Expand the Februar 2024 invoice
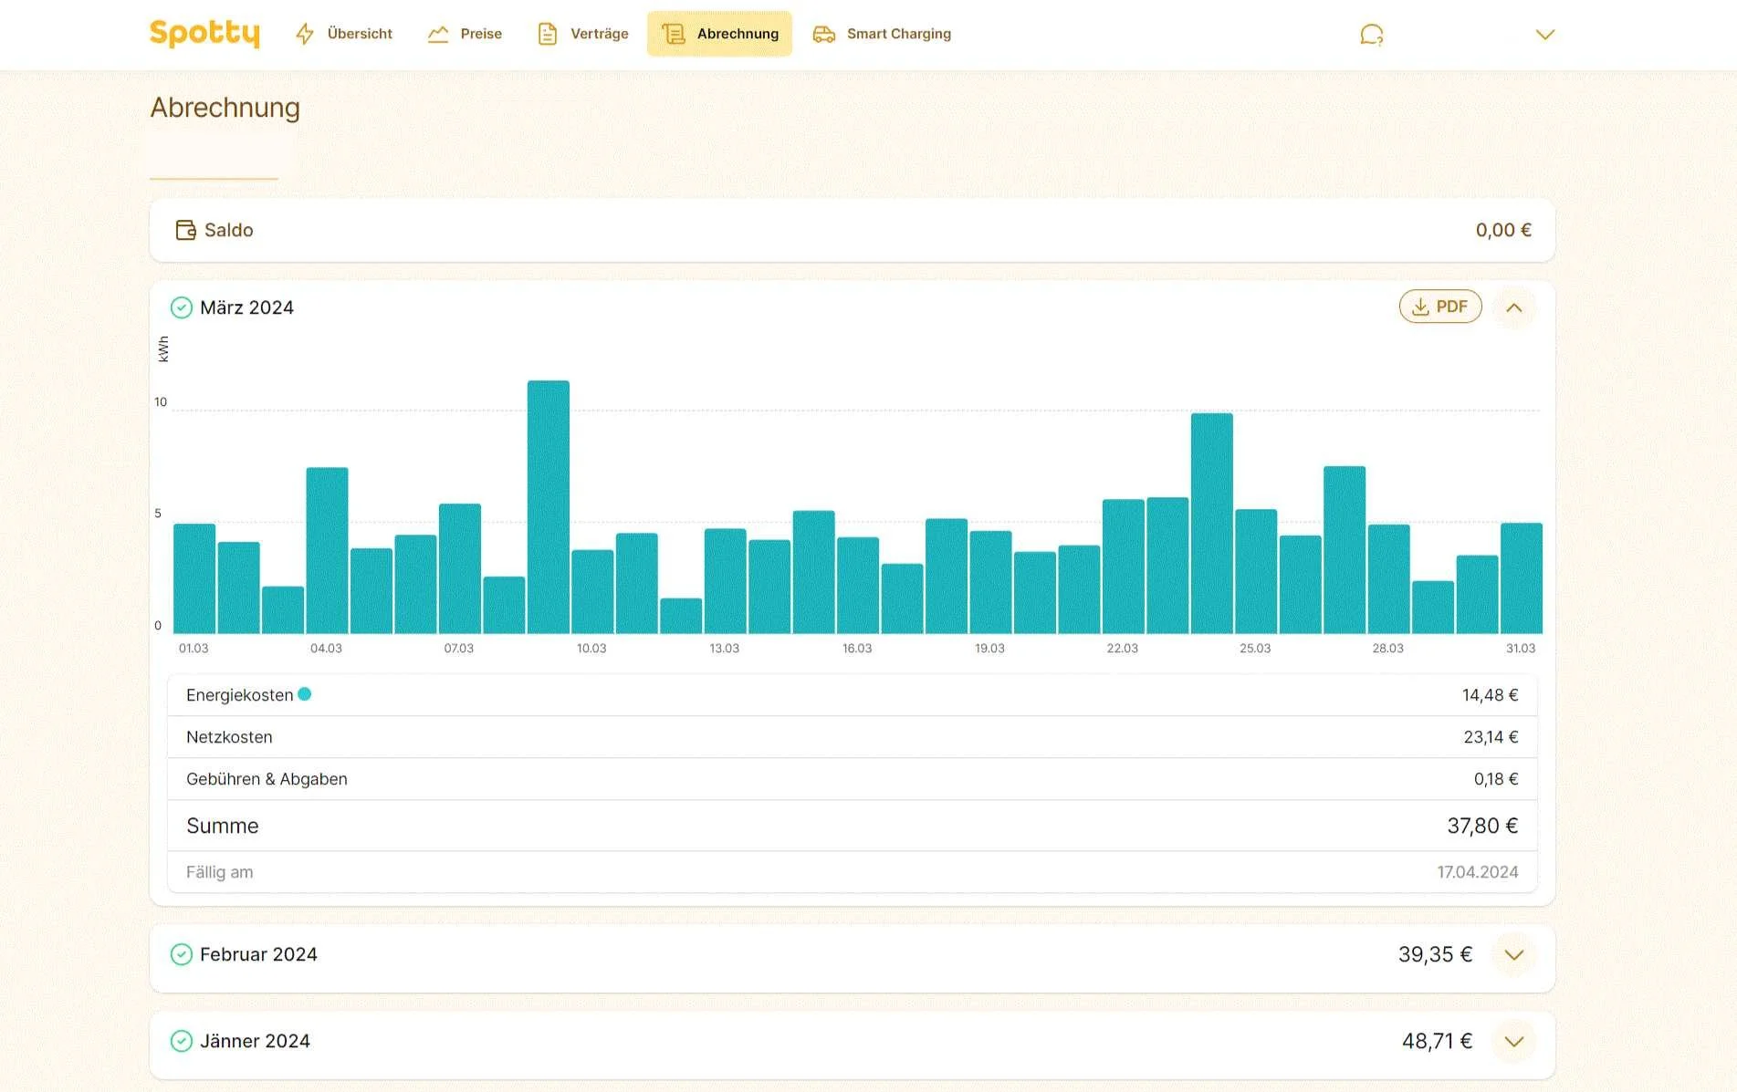Screen dimensions: 1737x1092 pyautogui.click(x=1514, y=955)
